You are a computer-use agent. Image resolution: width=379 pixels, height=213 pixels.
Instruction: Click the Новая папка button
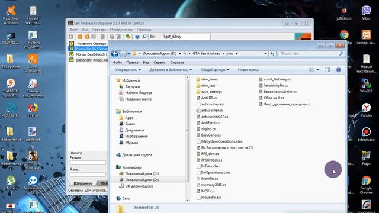pyautogui.click(x=248, y=70)
